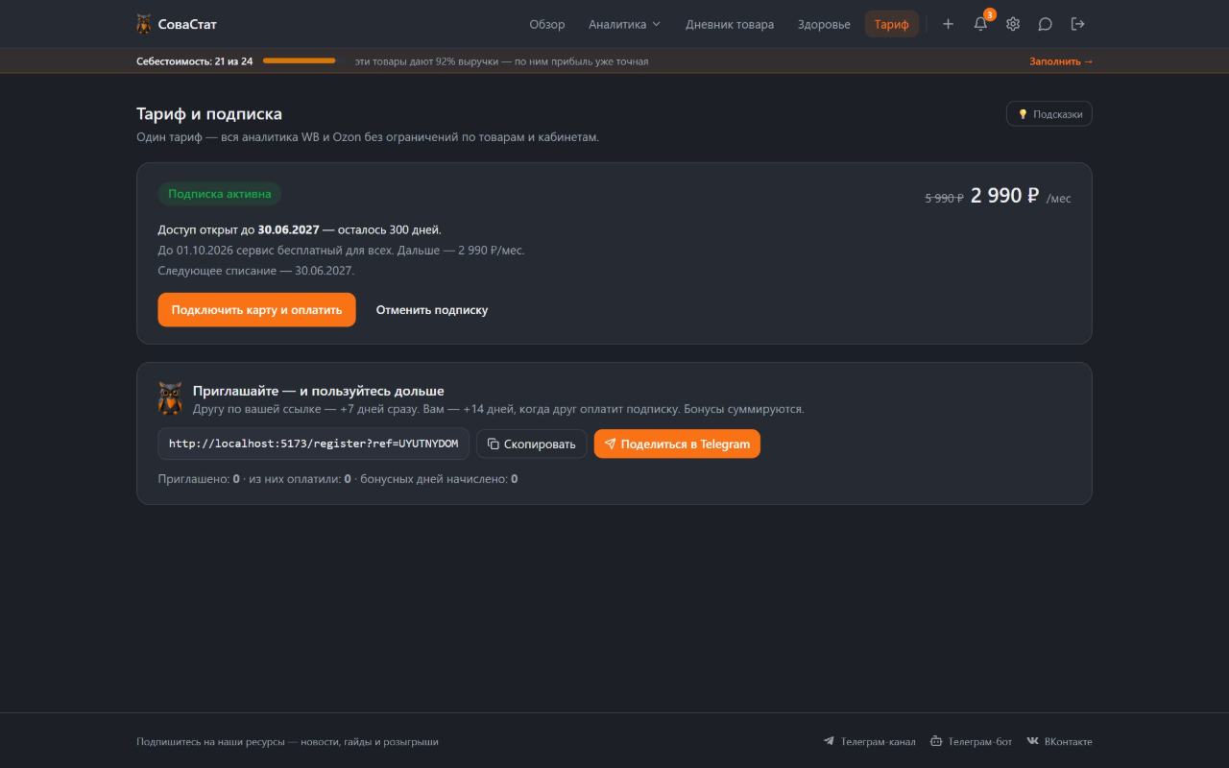1229x768 pixels.
Task: Open notifications bell with badge 3
Action: click(980, 24)
